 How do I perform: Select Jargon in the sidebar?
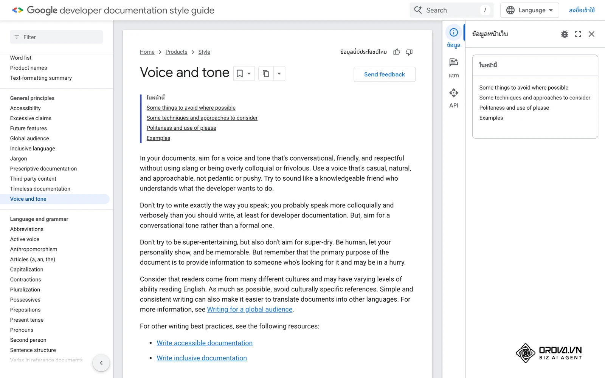pyautogui.click(x=19, y=159)
